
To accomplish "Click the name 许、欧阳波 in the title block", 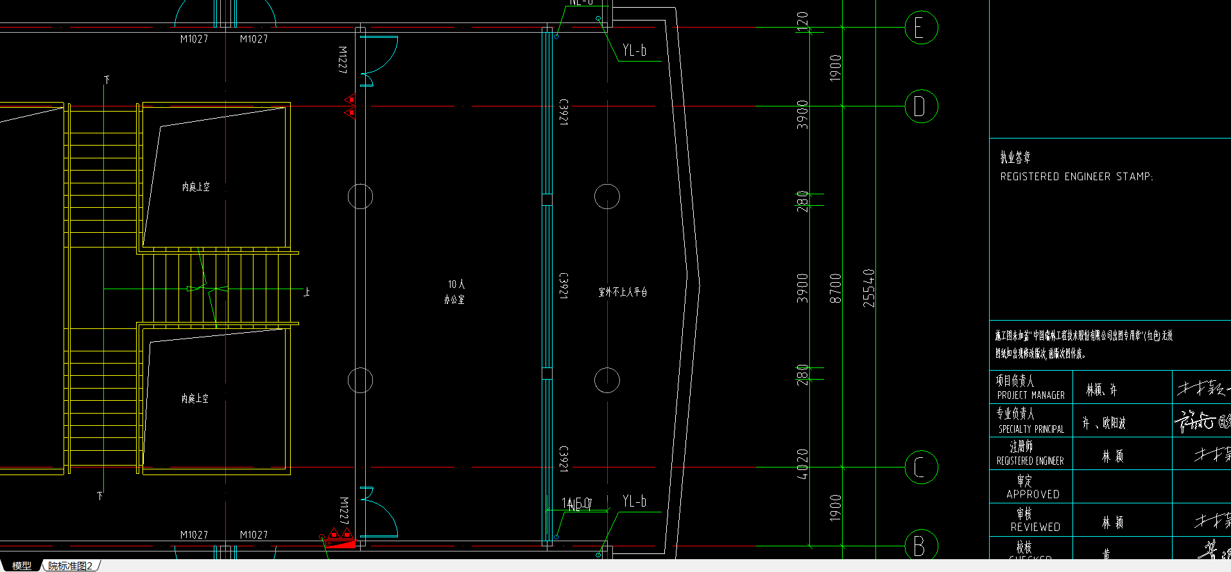I will click(x=1104, y=423).
